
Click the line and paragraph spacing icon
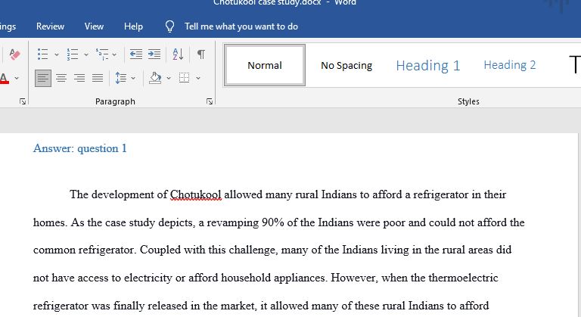click(121, 78)
